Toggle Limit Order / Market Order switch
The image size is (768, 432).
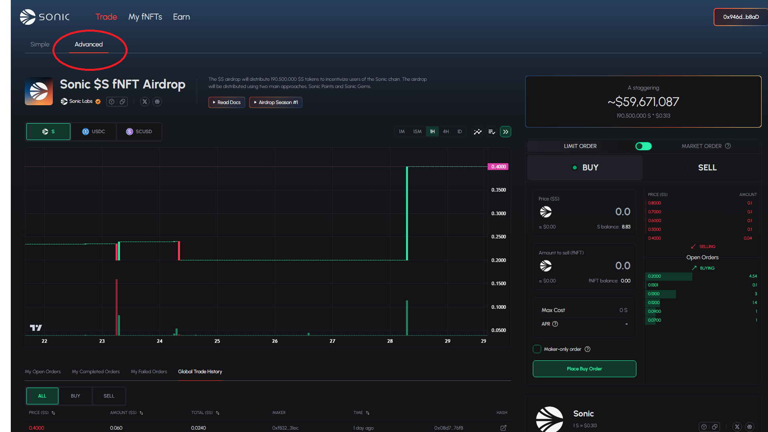pyautogui.click(x=643, y=146)
